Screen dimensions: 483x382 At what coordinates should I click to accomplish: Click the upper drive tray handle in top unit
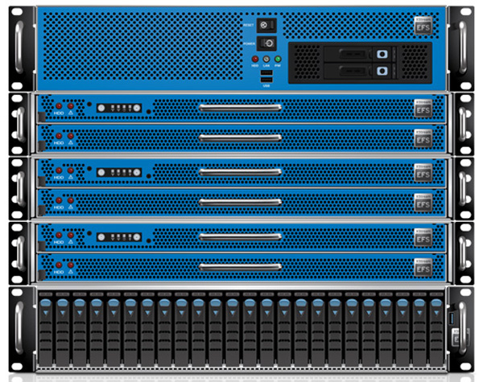(x=353, y=54)
